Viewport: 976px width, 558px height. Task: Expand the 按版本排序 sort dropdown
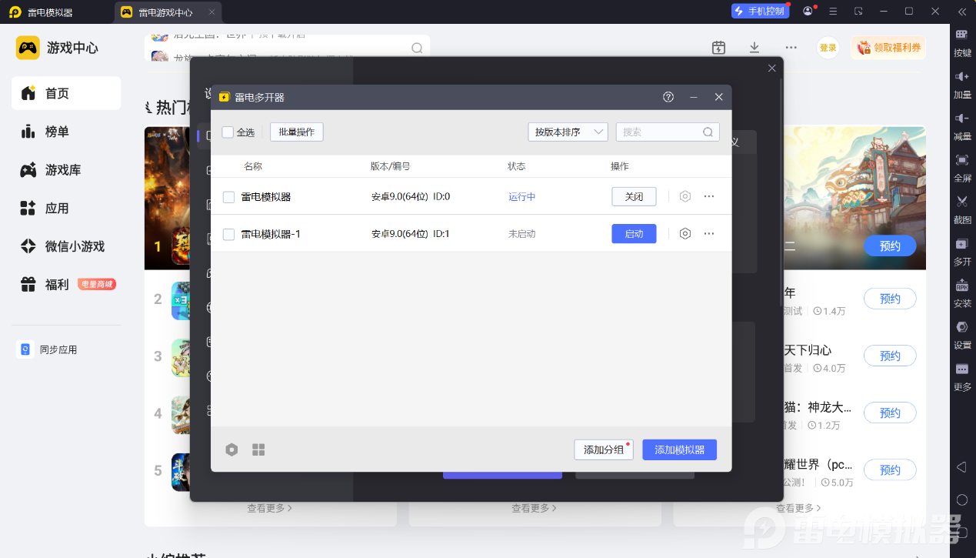point(568,132)
